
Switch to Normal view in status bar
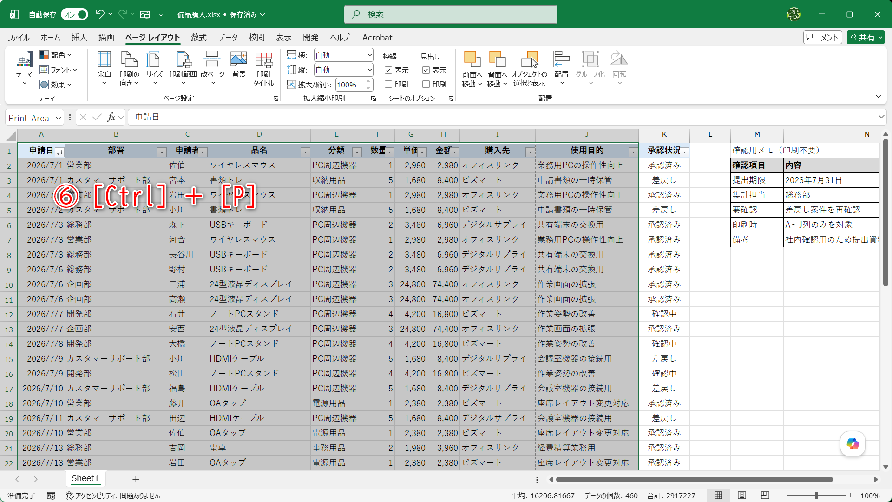(718, 495)
